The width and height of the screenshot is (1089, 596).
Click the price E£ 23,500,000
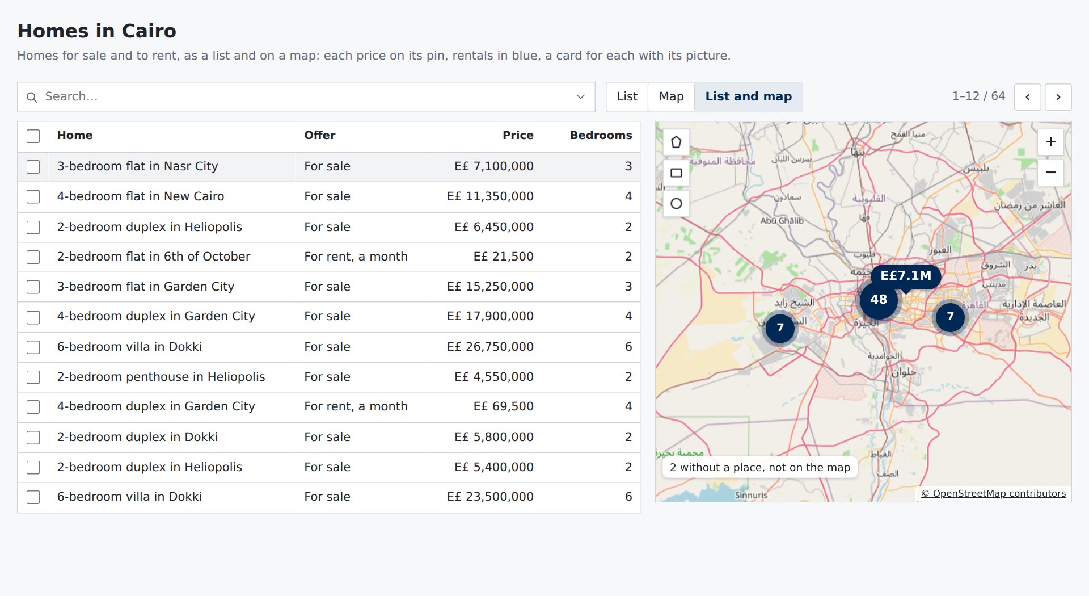490,497
